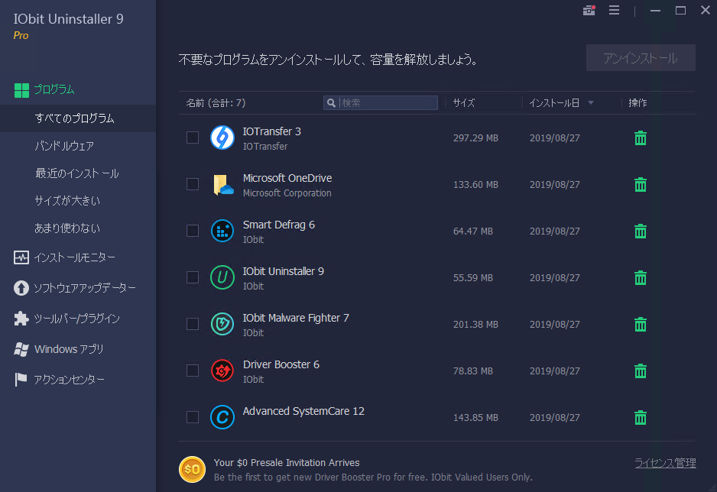
Task: Show 最近のインストール programs
Action: 76,173
